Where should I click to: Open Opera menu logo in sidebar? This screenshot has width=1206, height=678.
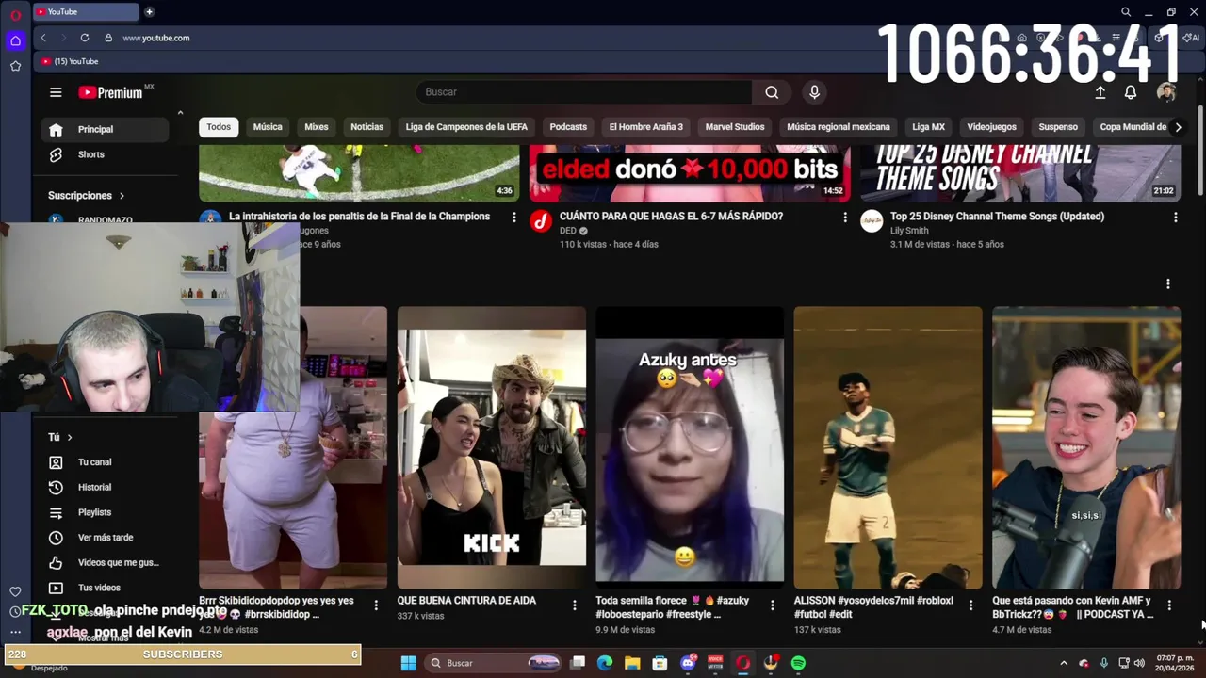click(x=15, y=15)
